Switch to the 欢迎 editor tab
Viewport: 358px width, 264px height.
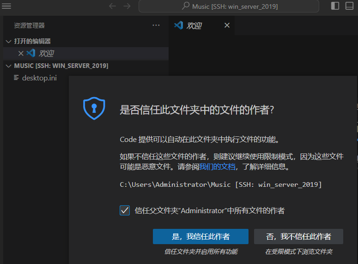click(x=201, y=25)
